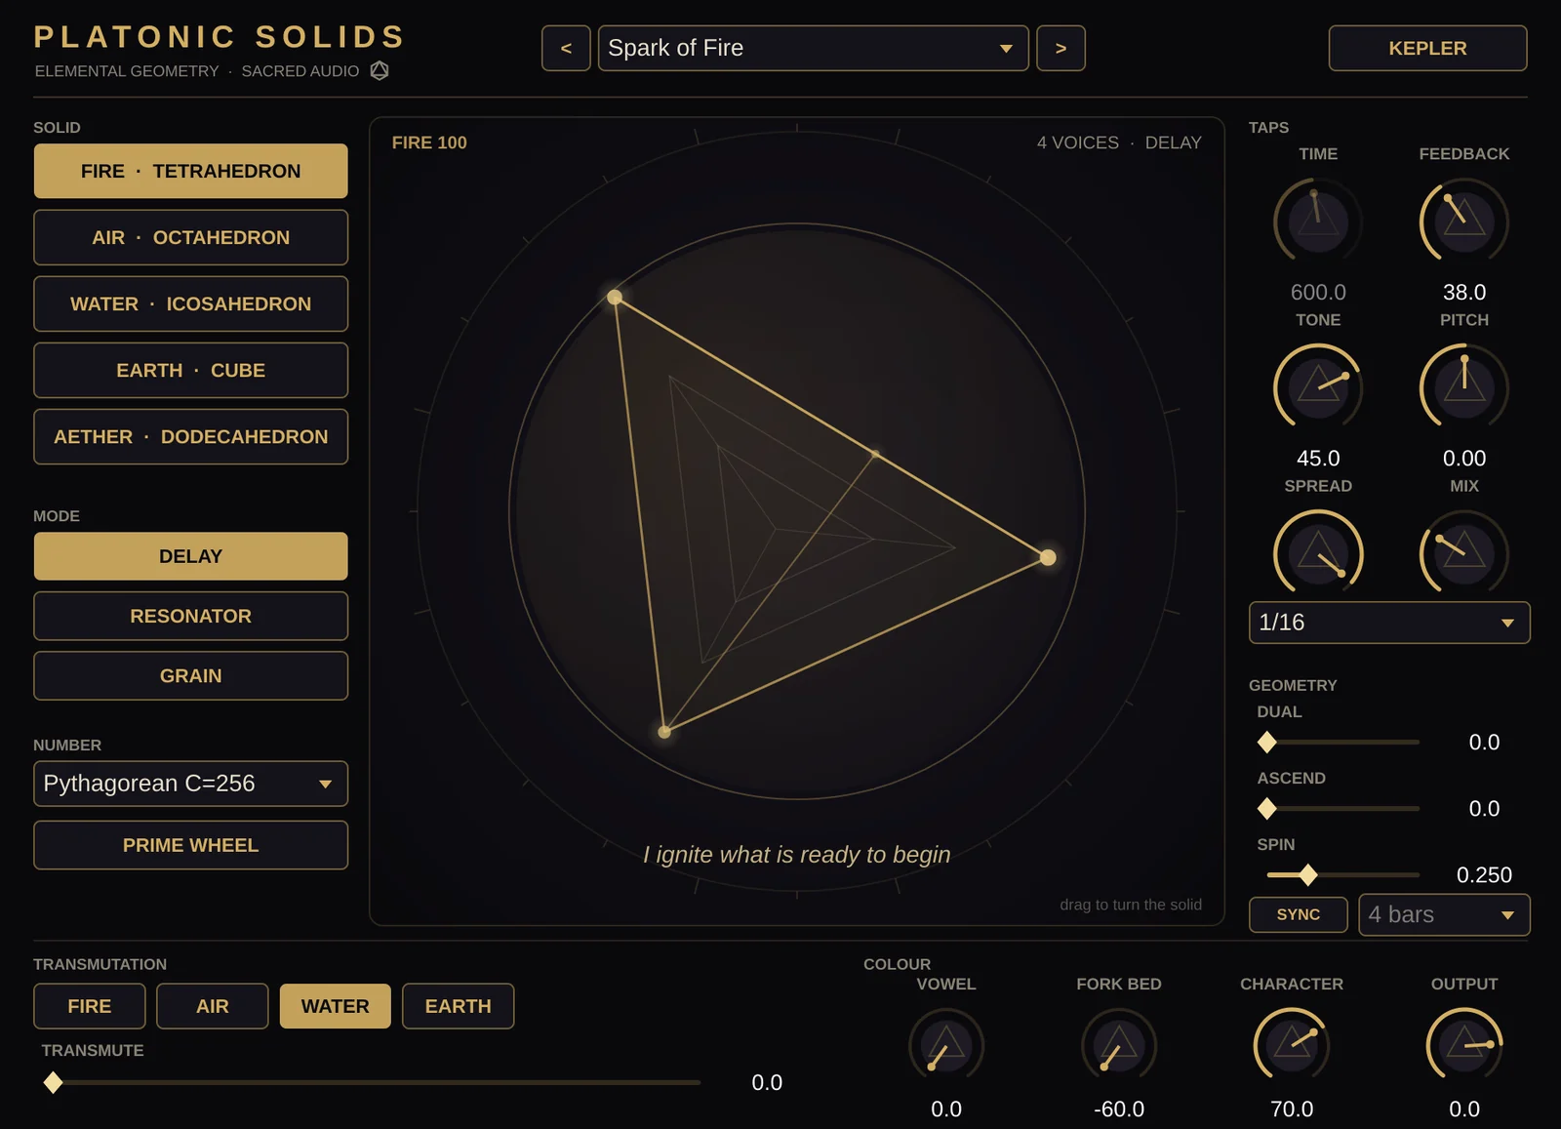Click the SPREAD knob

pos(1318,553)
